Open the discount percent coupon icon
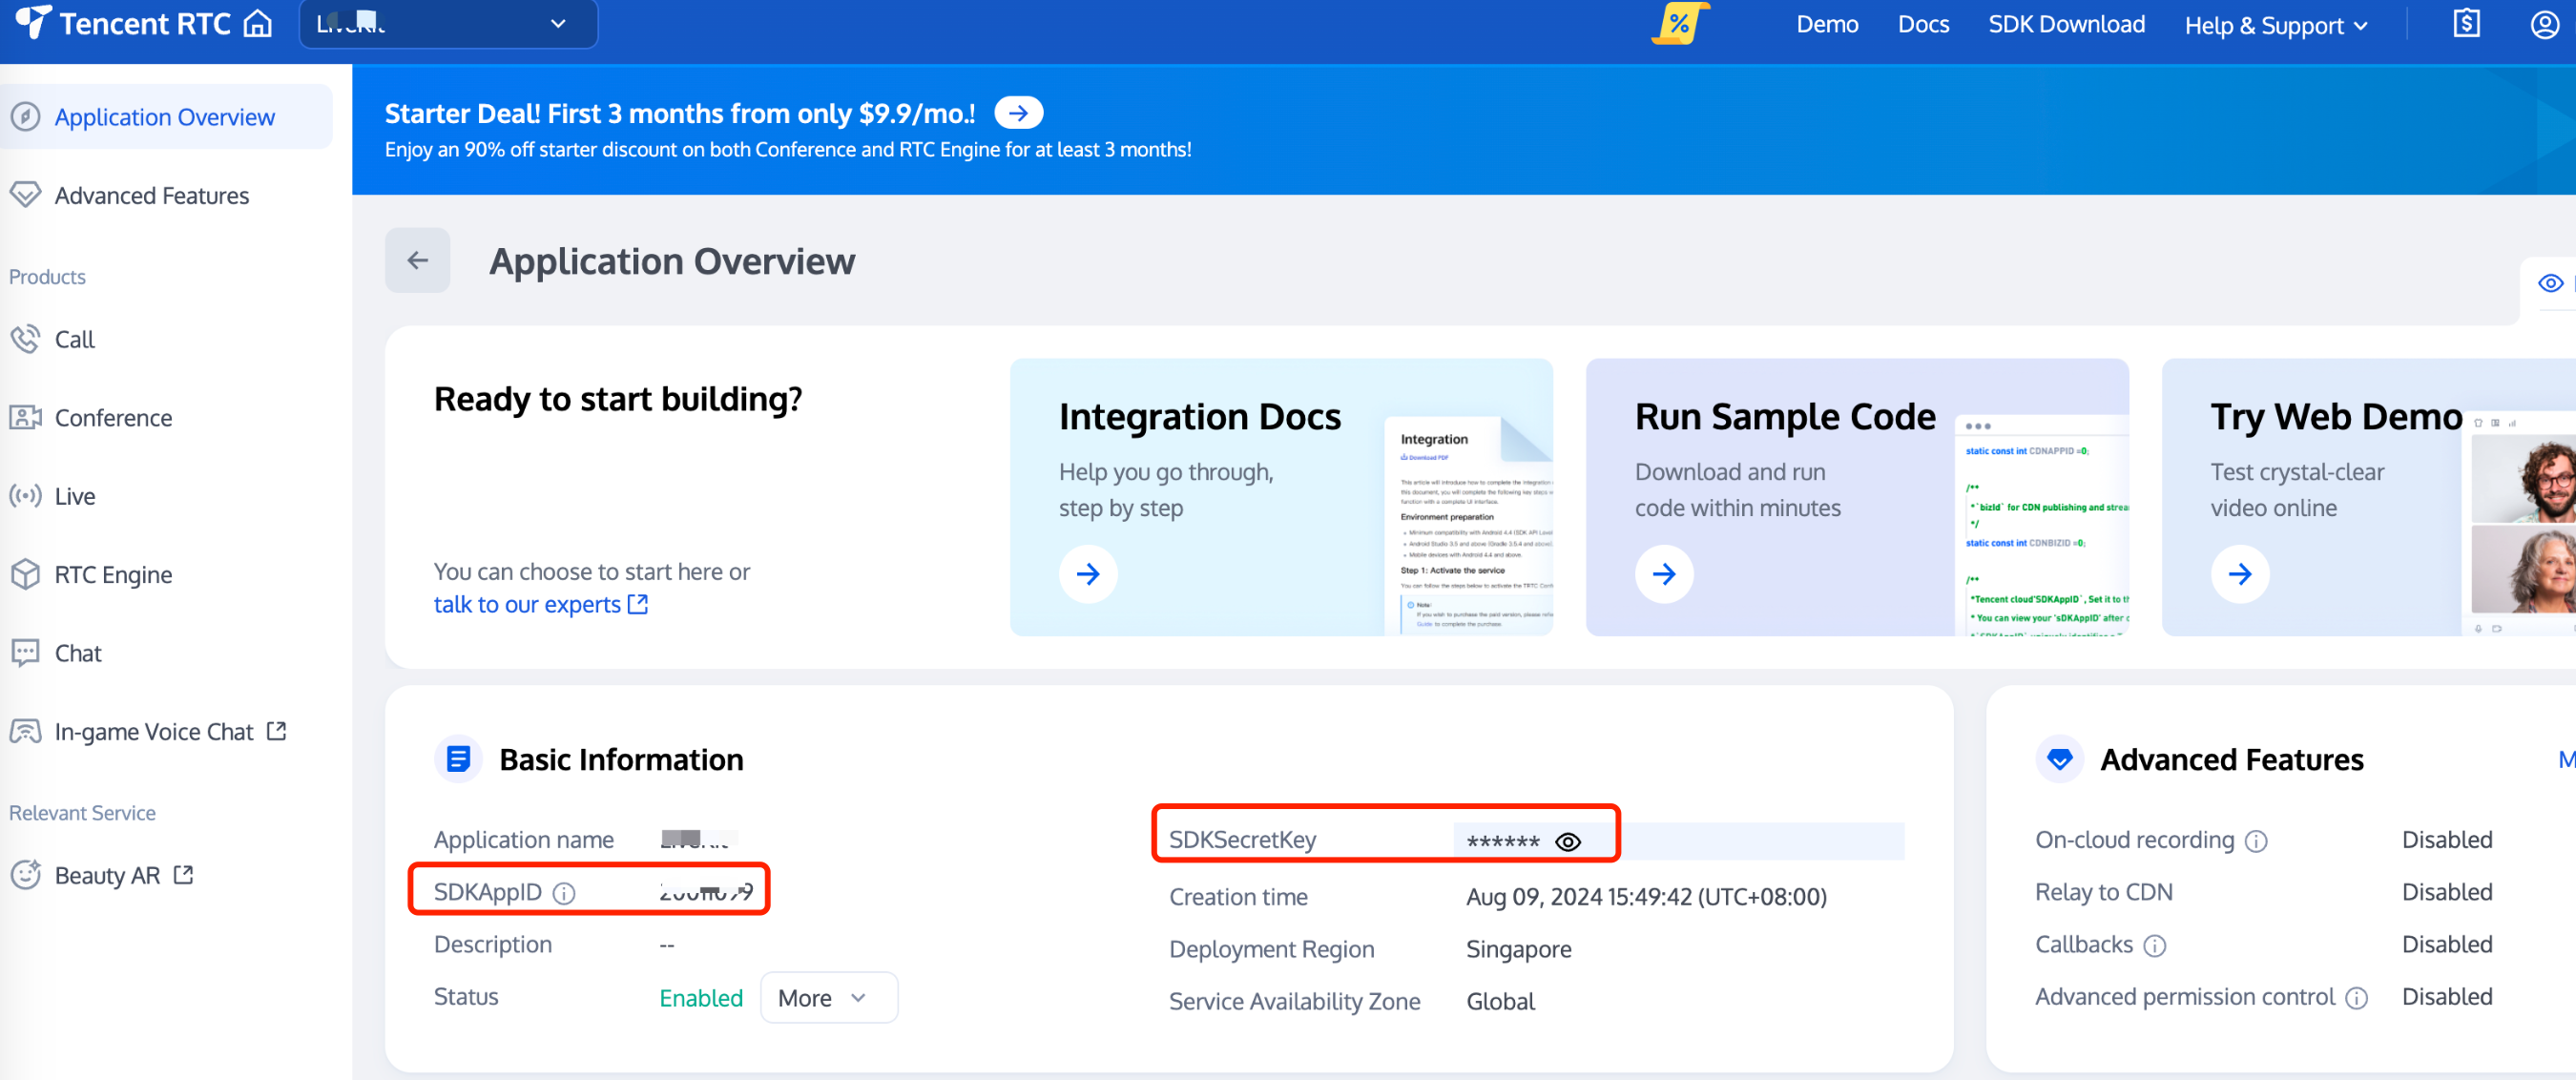Viewport: 2576px width, 1080px height. click(1679, 24)
